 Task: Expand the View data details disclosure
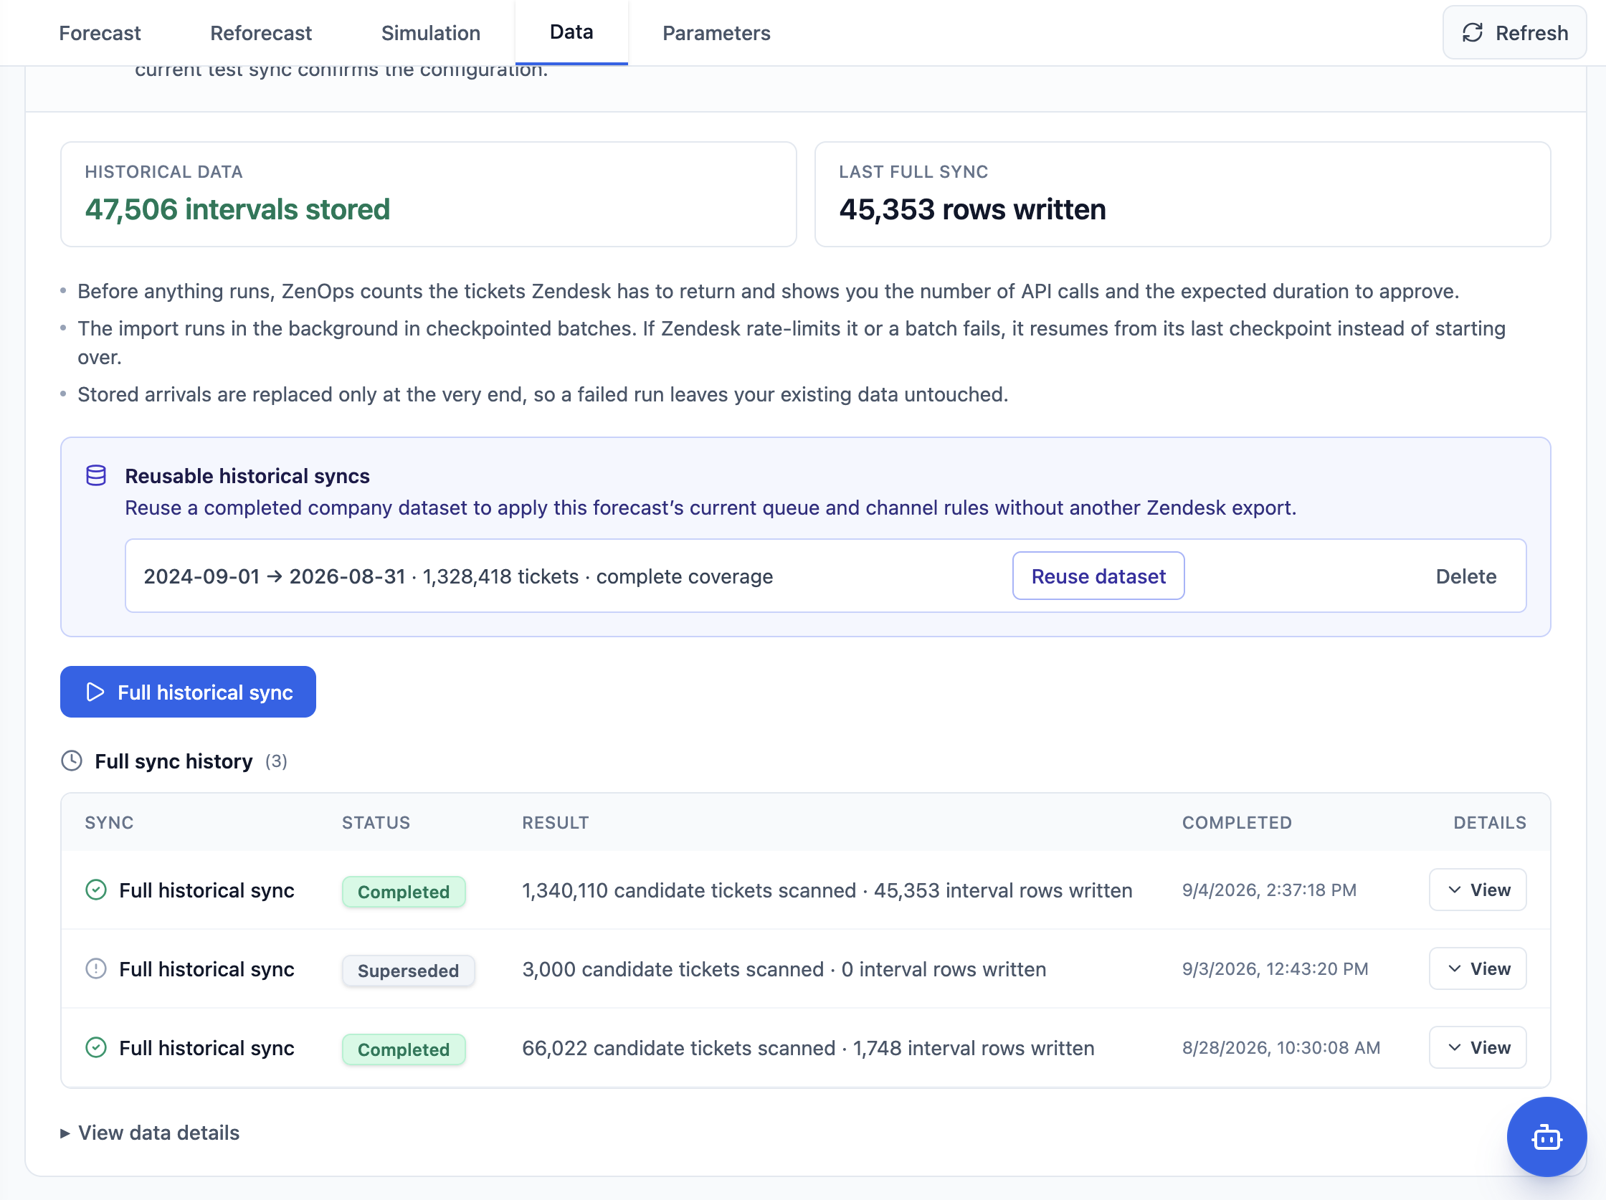151,1133
